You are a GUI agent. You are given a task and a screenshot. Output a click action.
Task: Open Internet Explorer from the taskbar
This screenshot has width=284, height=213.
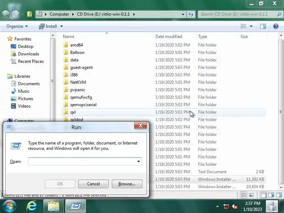[x=32, y=206]
